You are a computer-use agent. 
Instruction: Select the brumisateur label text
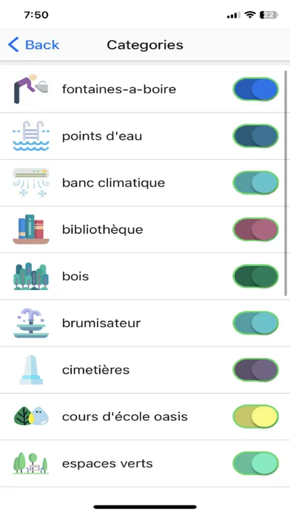pyautogui.click(x=101, y=323)
